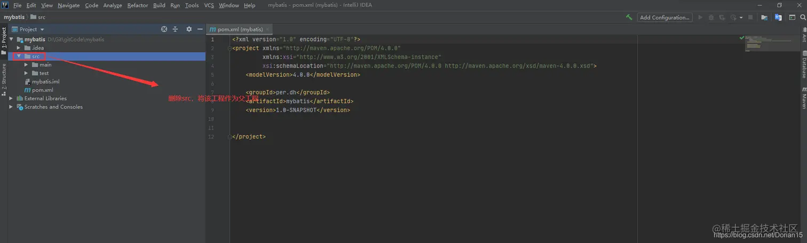Viewport: 807px width, 243px height.
Task: Open Project Structure via toolbar icon
Action: point(764,17)
